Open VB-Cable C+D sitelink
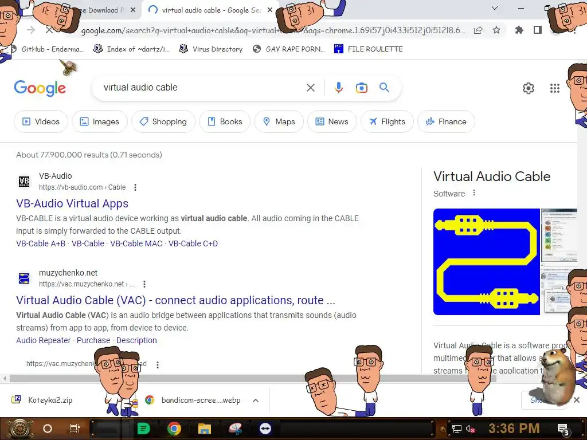The image size is (587, 440). 193,243
